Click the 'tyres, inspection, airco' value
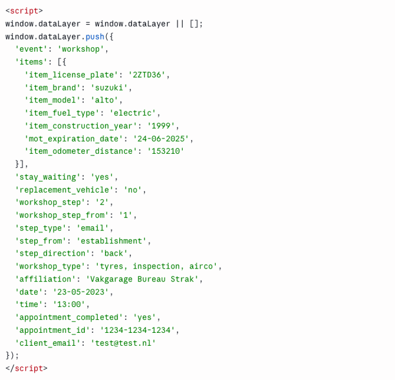 (x=156, y=266)
